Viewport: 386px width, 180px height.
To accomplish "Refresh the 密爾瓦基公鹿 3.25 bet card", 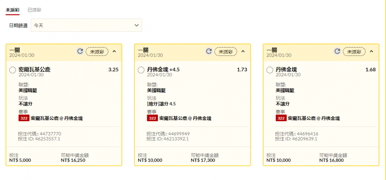I will (x=80, y=51).
